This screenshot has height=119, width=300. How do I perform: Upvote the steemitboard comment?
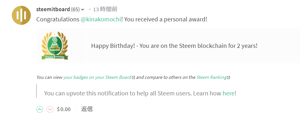click(39, 109)
